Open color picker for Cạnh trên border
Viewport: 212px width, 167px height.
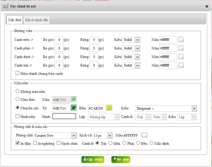tap(181, 40)
